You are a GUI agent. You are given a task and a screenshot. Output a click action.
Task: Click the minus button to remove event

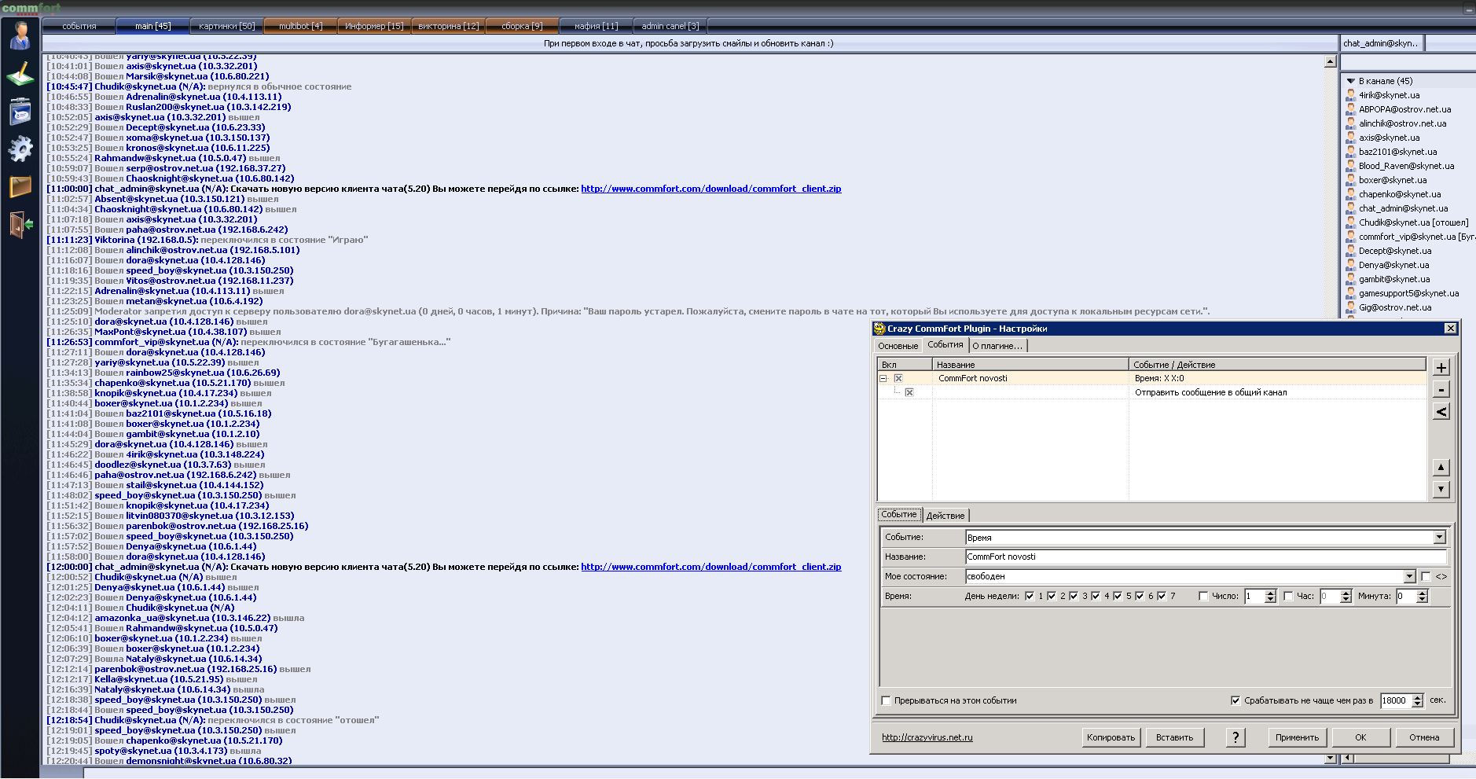click(x=1441, y=390)
